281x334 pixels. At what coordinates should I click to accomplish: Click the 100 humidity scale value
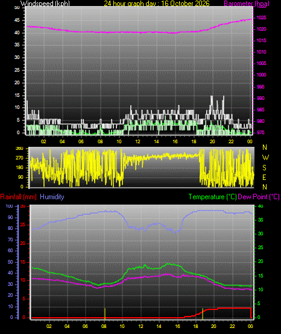click(9, 206)
